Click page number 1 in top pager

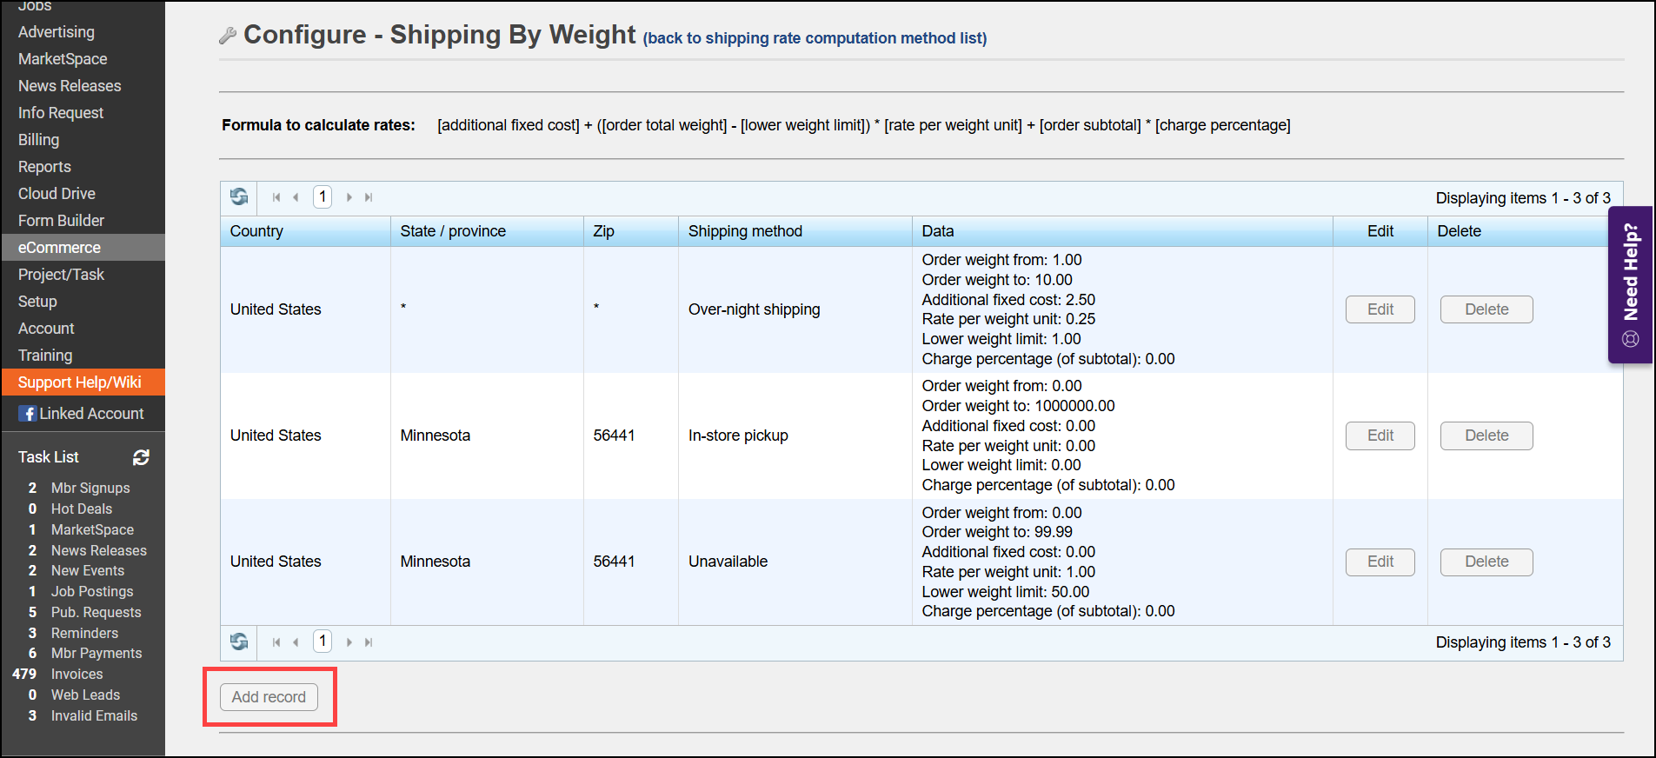click(323, 197)
